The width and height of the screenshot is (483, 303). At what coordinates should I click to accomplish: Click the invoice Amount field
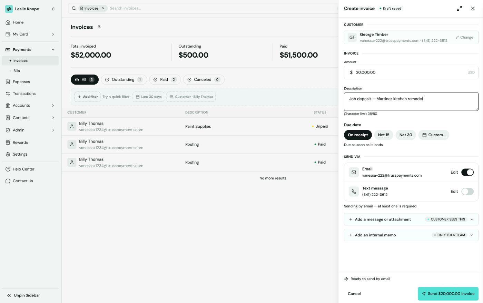point(411,72)
